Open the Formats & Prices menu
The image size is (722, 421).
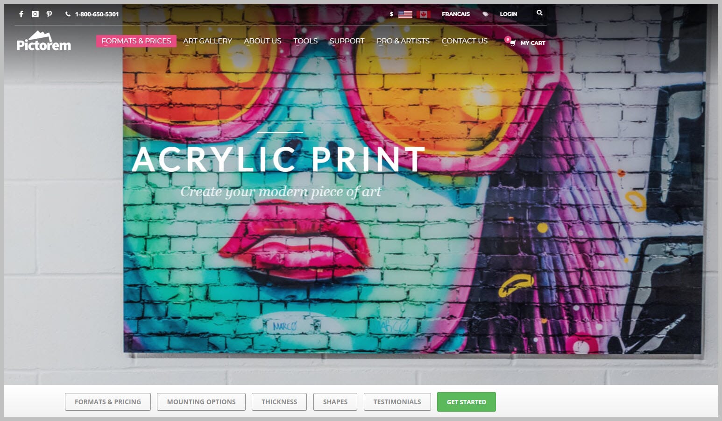pos(136,41)
